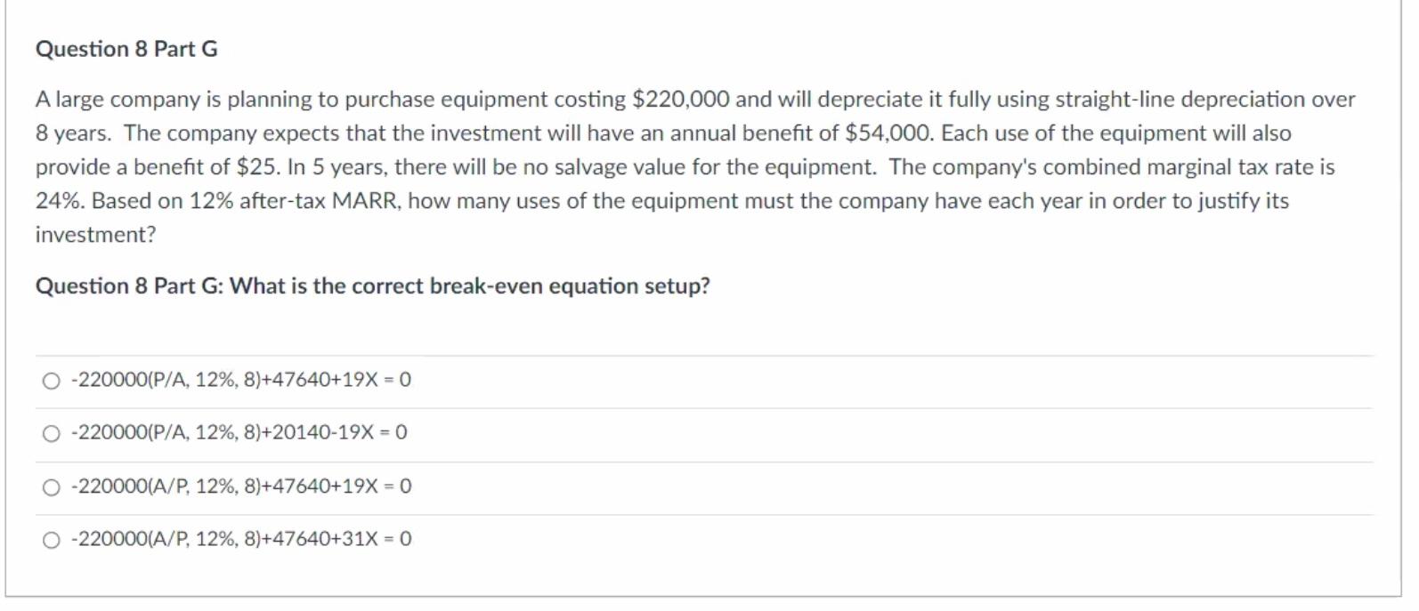Image resolution: width=1419 pixels, height=611 pixels.
Task: Select the radio button for P/A +47640+19X option
Action: (x=52, y=381)
